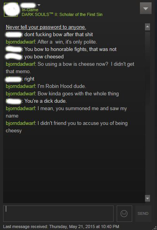Click the message 'You're a dick dude.'
The width and height of the screenshot is (157, 230).
click(45, 101)
